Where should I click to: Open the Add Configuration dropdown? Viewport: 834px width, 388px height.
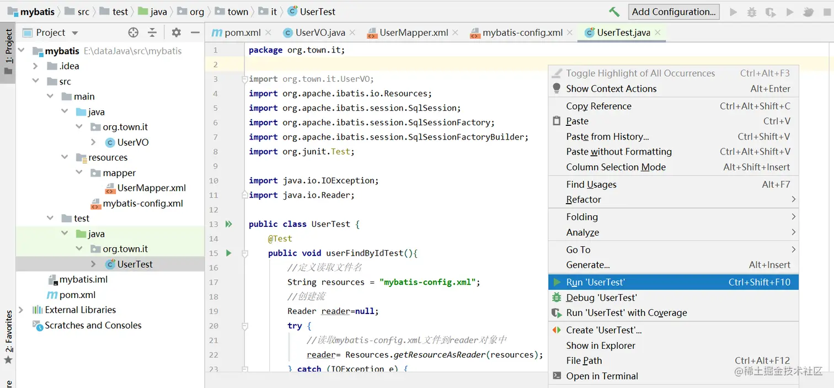(x=673, y=12)
